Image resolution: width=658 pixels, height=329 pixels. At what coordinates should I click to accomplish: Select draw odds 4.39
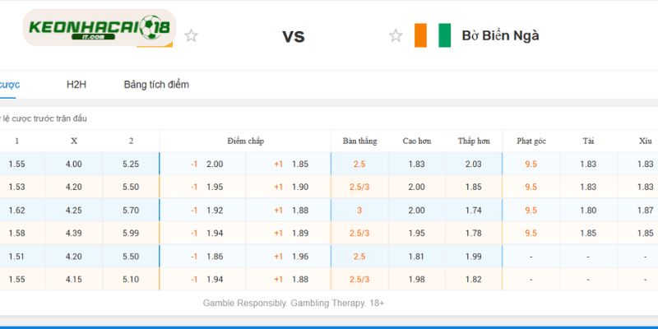[x=74, y=234]
